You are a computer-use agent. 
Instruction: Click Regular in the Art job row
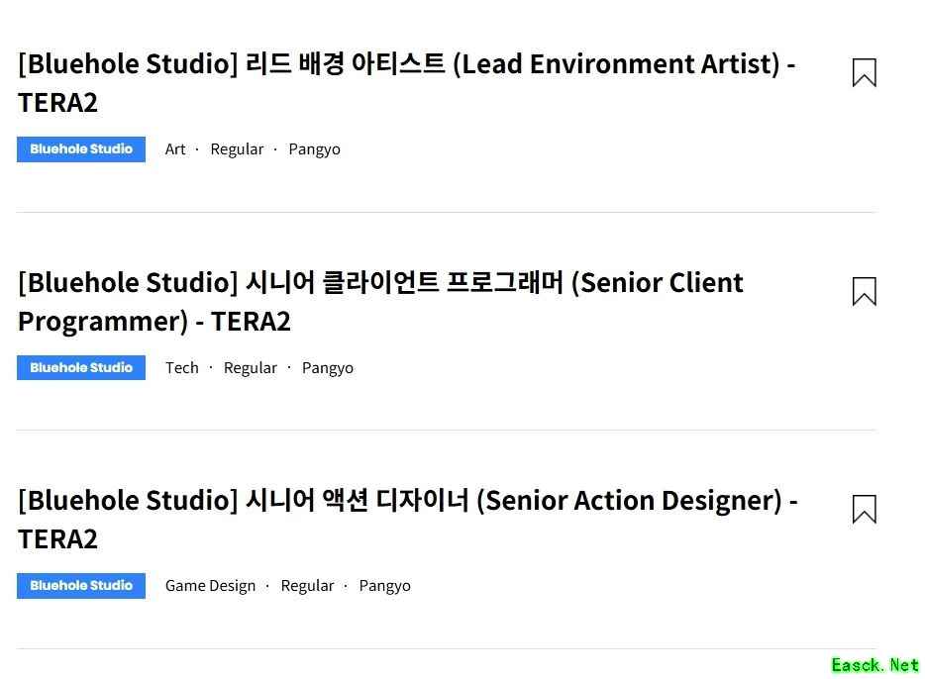[237, 149]
